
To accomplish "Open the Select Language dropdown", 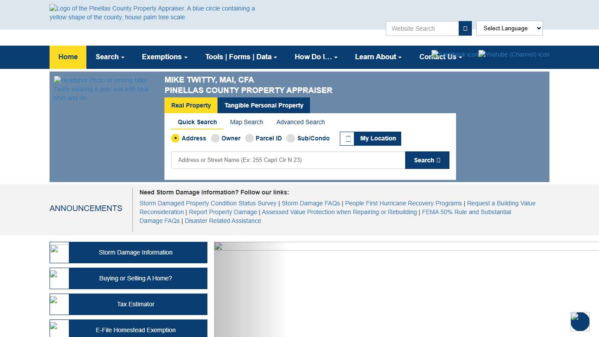I will [x=509, y=28].
